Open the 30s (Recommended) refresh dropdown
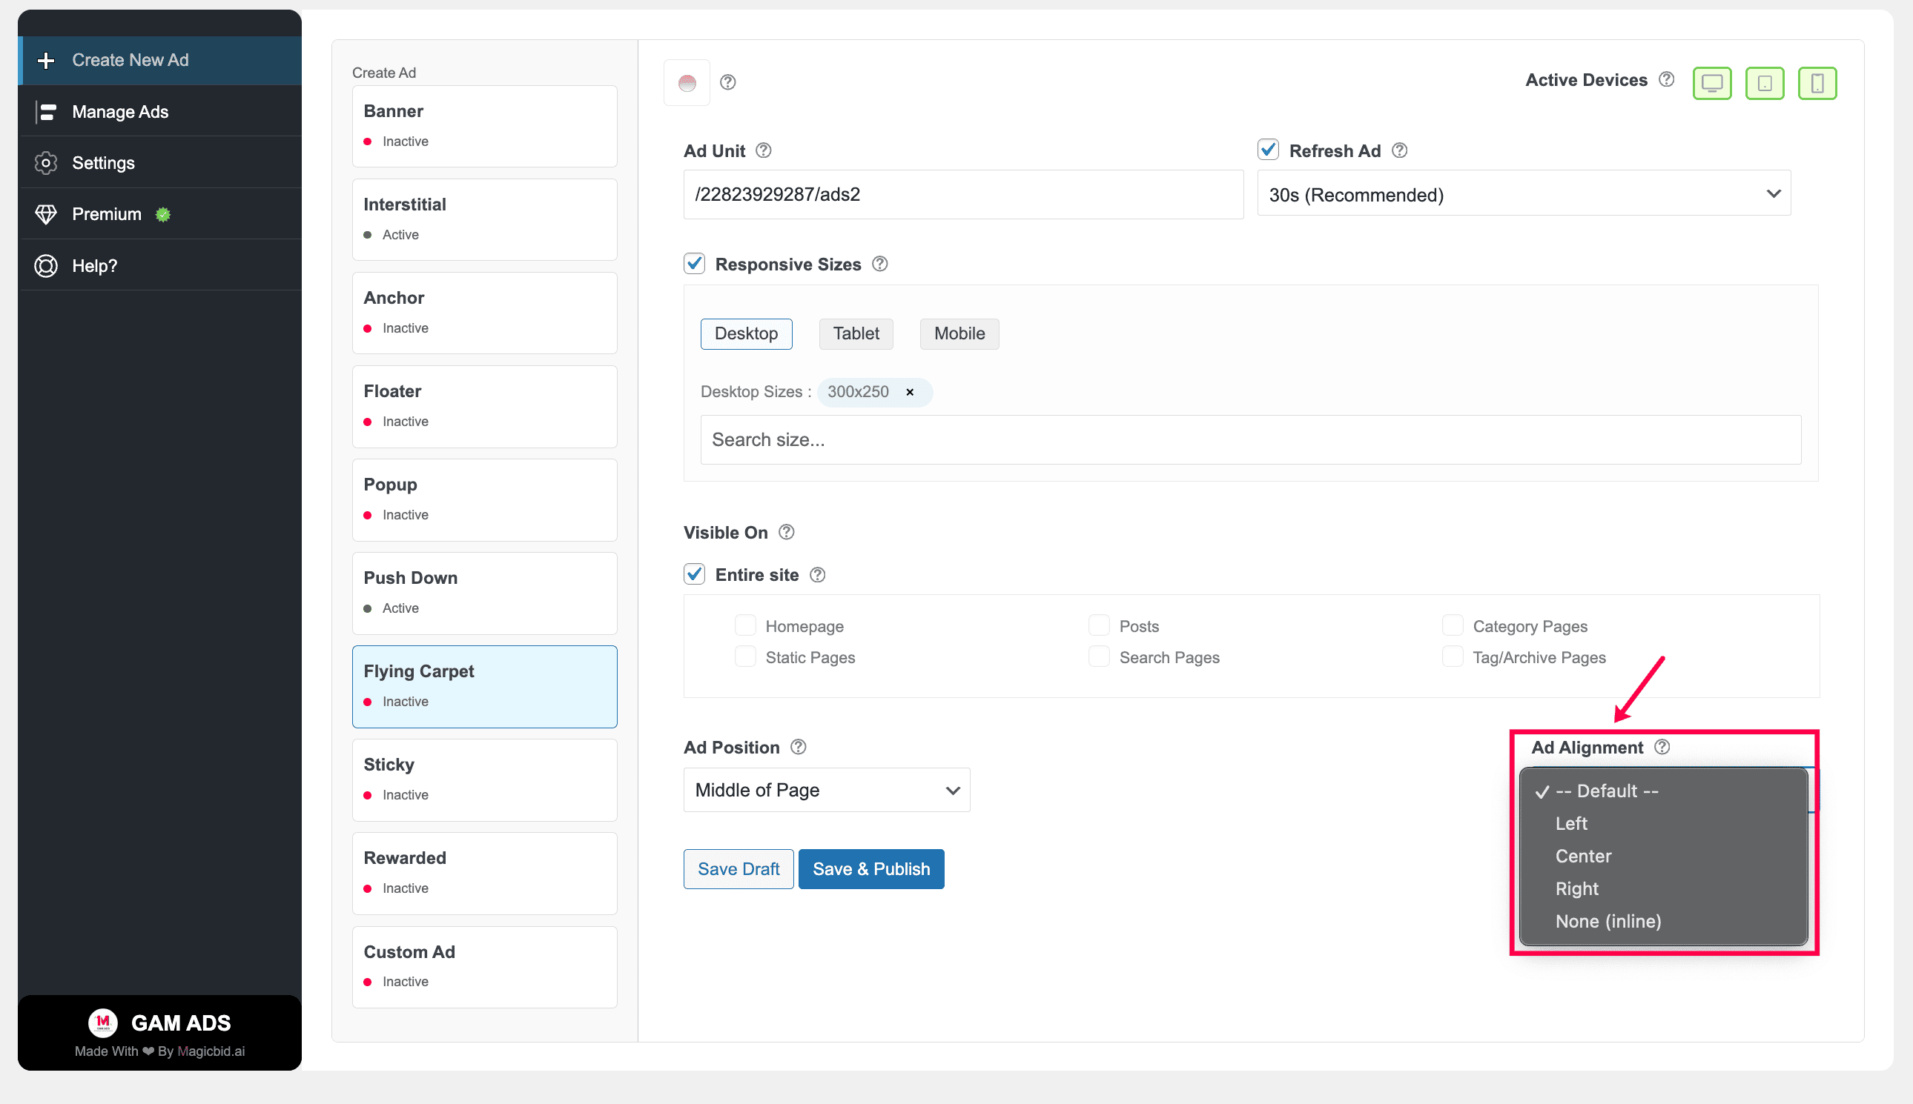Image resolution: width=1913 pixels, height=1104 pixels. [1524, 195]
